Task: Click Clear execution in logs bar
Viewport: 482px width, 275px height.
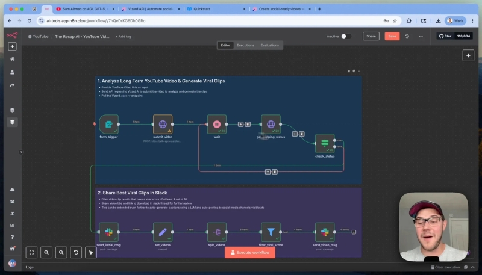Action: click(445, 267)
